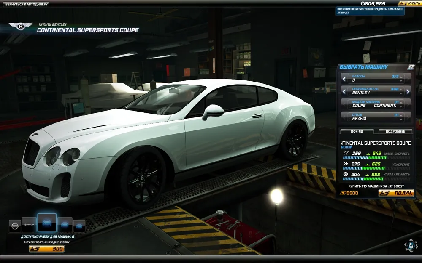The width and height of the screenshot is (422, 263).
Task: Click the 588 max handling value
Action: pos(376,175)
